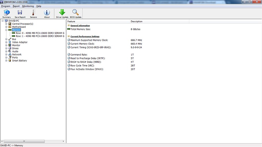
Task: Click the Row: 1 memory stick icon
Action: pos(14,36)
